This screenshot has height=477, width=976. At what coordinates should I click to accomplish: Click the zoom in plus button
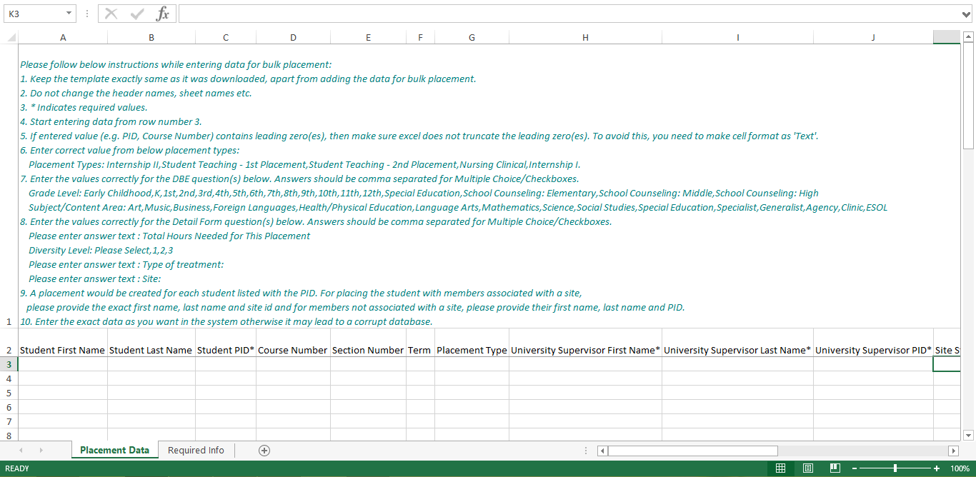pos(937,468)
